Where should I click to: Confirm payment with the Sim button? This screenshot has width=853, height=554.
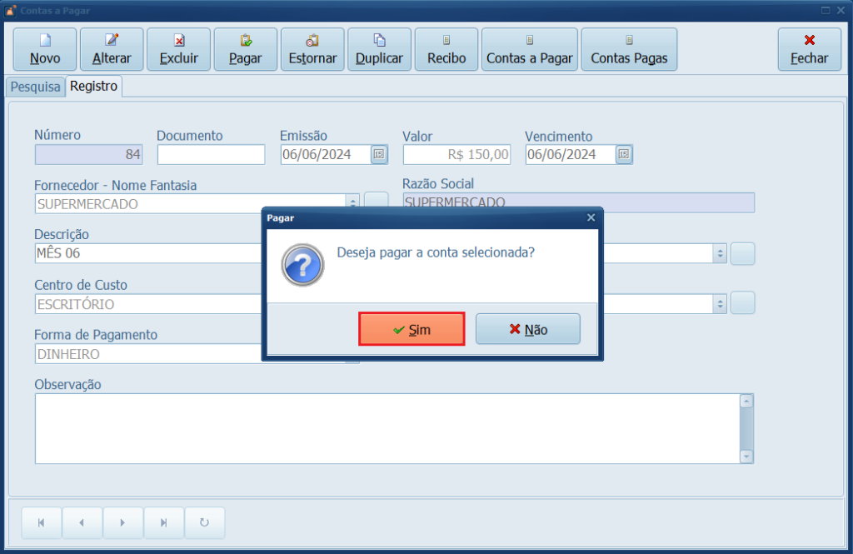[x=412, y=329]
